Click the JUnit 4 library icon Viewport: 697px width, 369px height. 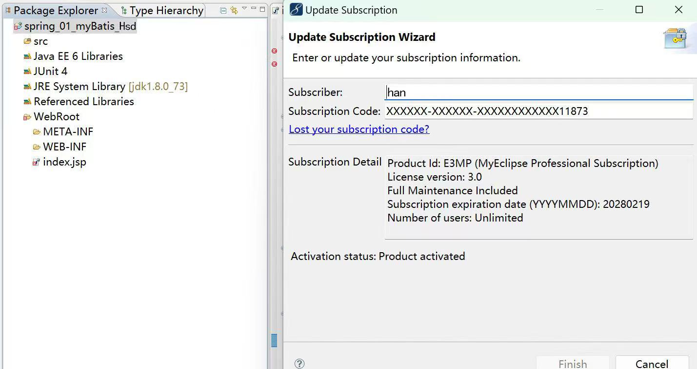[27, 72]
